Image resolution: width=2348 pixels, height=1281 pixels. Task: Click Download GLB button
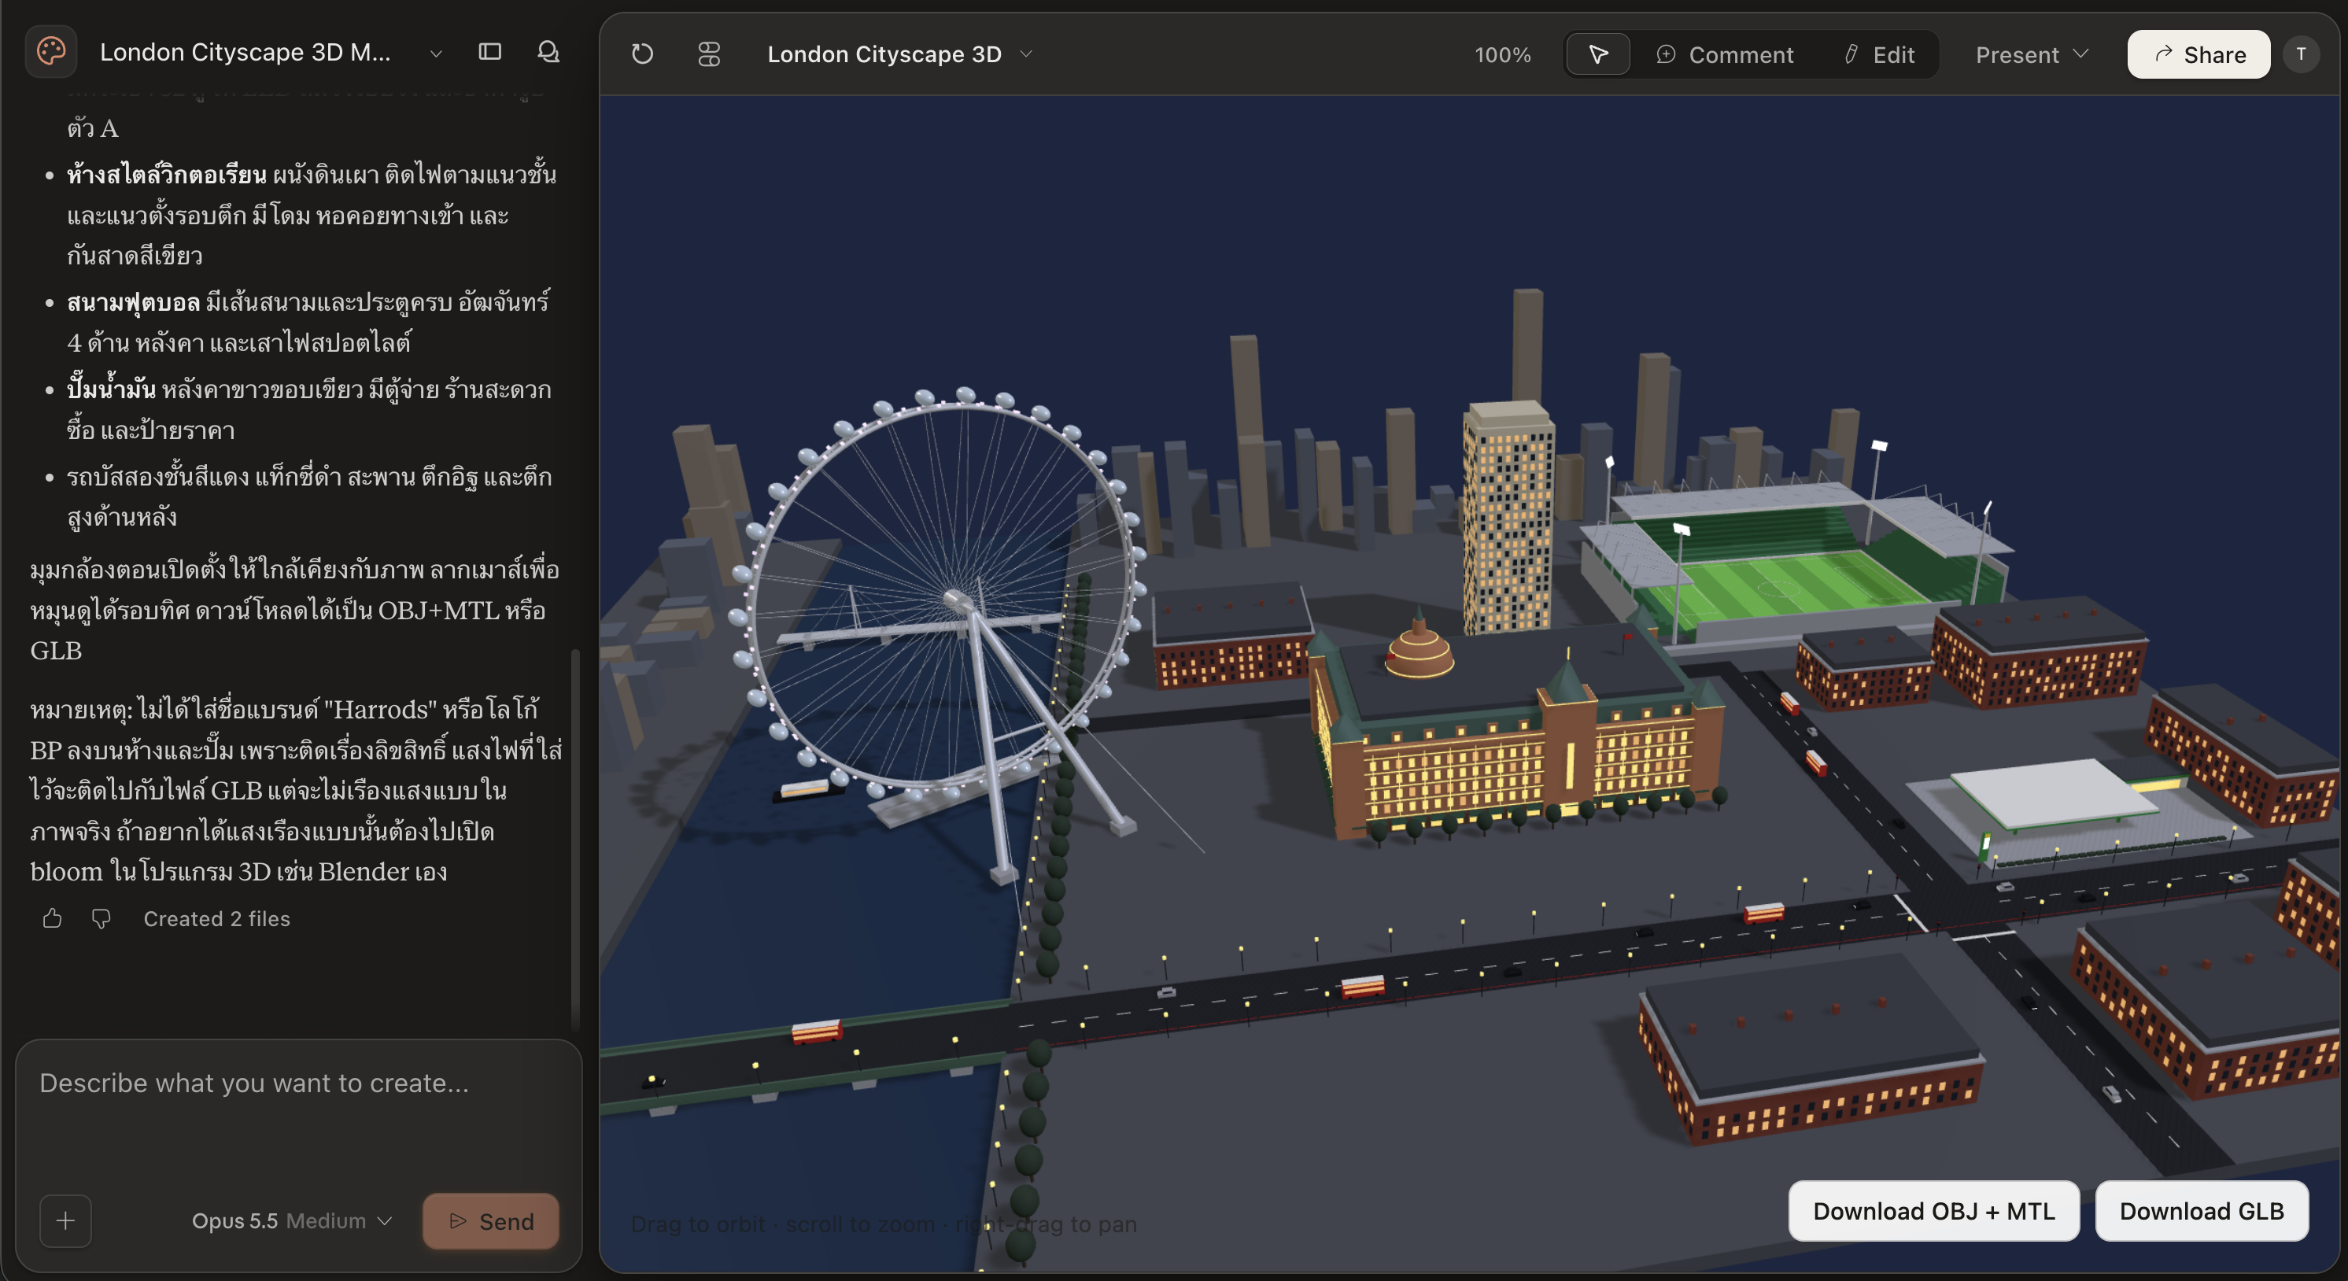(x=2202, y=1211)
